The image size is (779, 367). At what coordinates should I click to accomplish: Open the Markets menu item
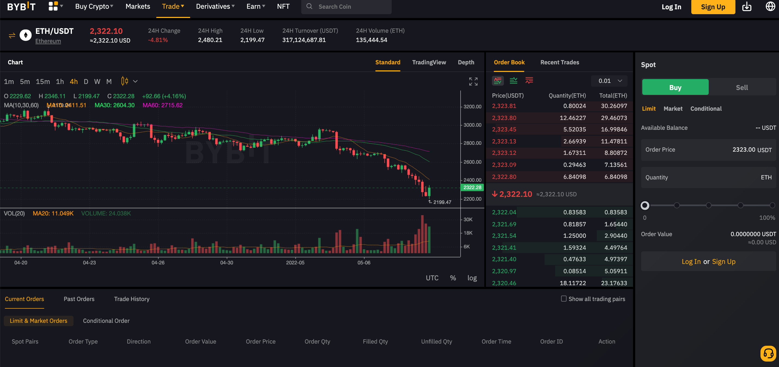point(138,6)
